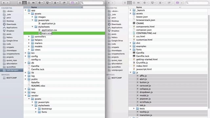The width and height of the screenshot is (210, 118).
Task: Open action gear menu in right window
Action: pyautogui.click(x=145, y=3)
